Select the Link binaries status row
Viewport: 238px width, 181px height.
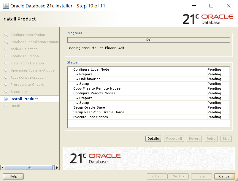(149, 79)
